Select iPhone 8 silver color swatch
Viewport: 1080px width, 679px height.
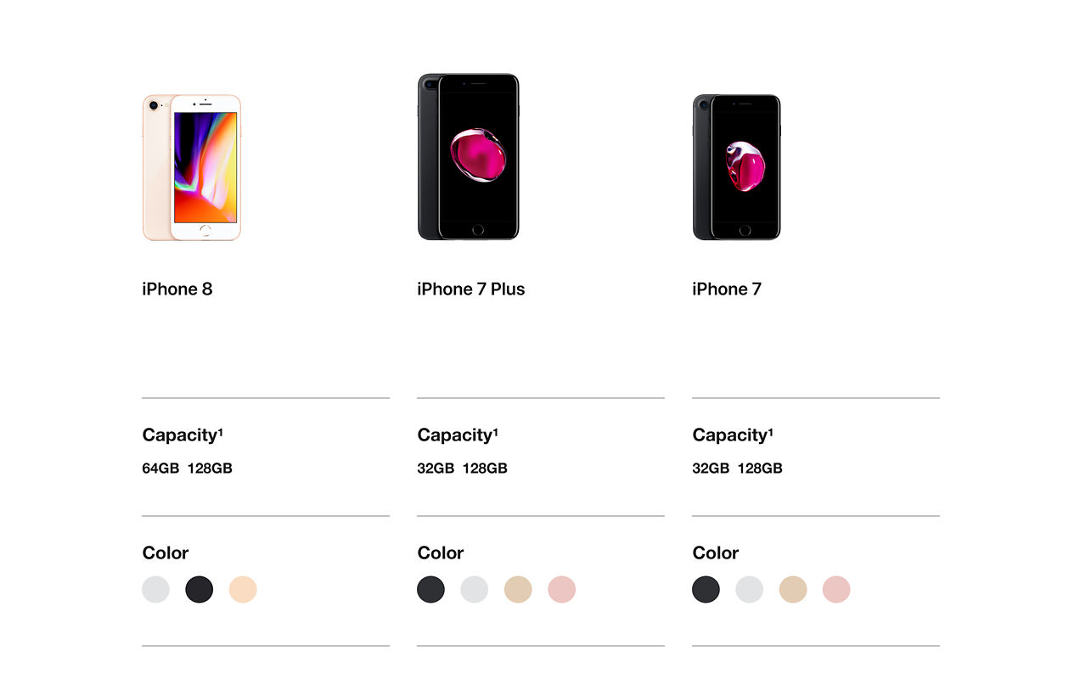(x=155, y=589)
